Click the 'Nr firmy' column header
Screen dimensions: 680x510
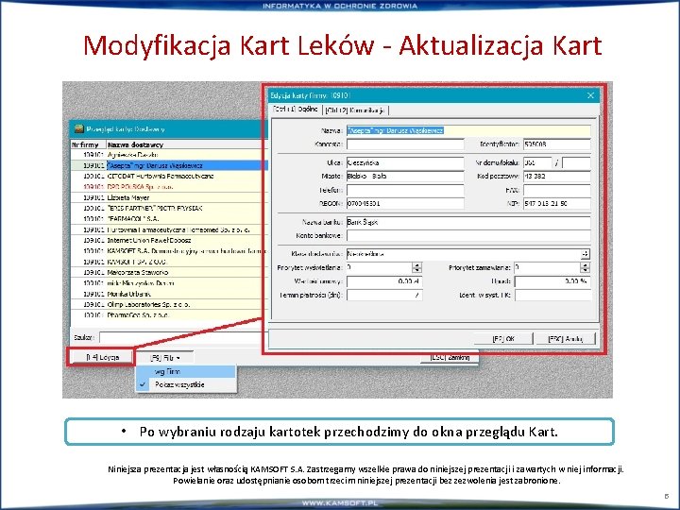point(88,144)
